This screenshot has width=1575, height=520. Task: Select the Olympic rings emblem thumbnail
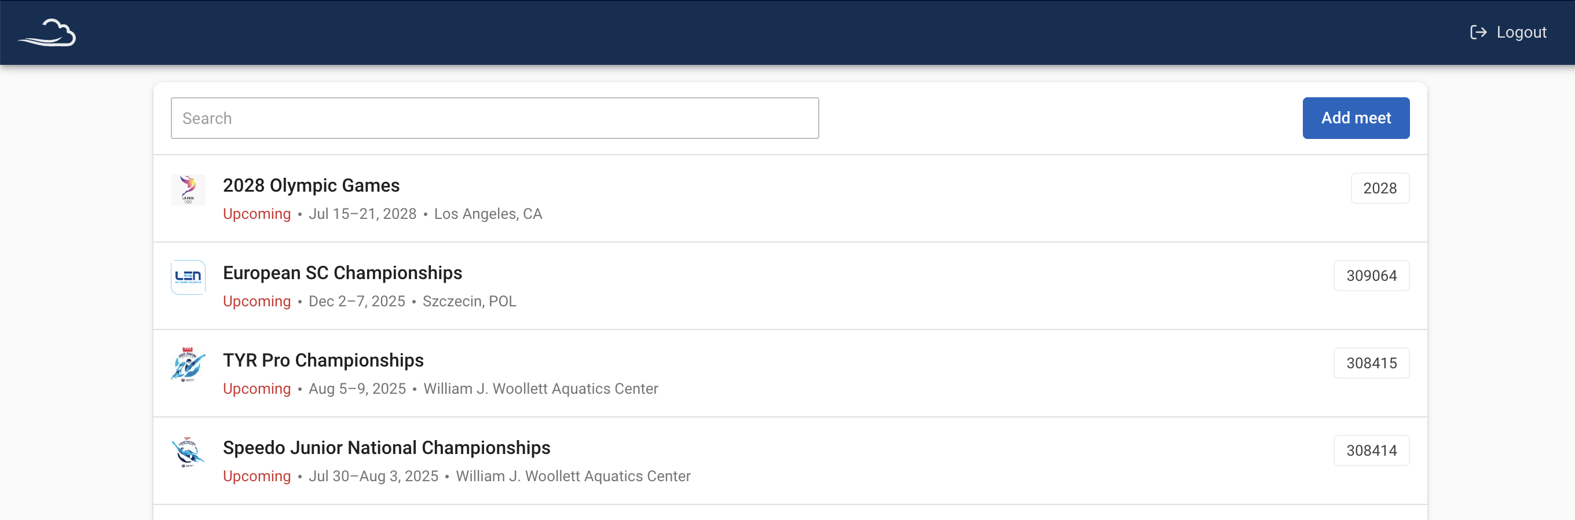click(188, 190)
